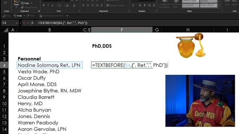Viewport: 239px width, 134px height.
Task: Apply Percent style
Action: pos(140,6)
